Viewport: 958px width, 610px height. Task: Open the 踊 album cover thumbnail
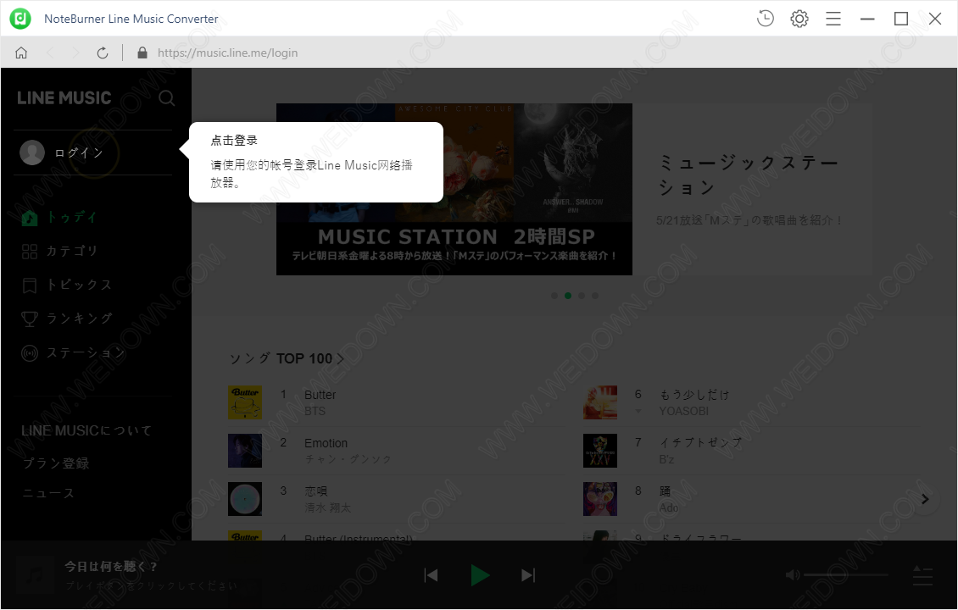[600, 499]
